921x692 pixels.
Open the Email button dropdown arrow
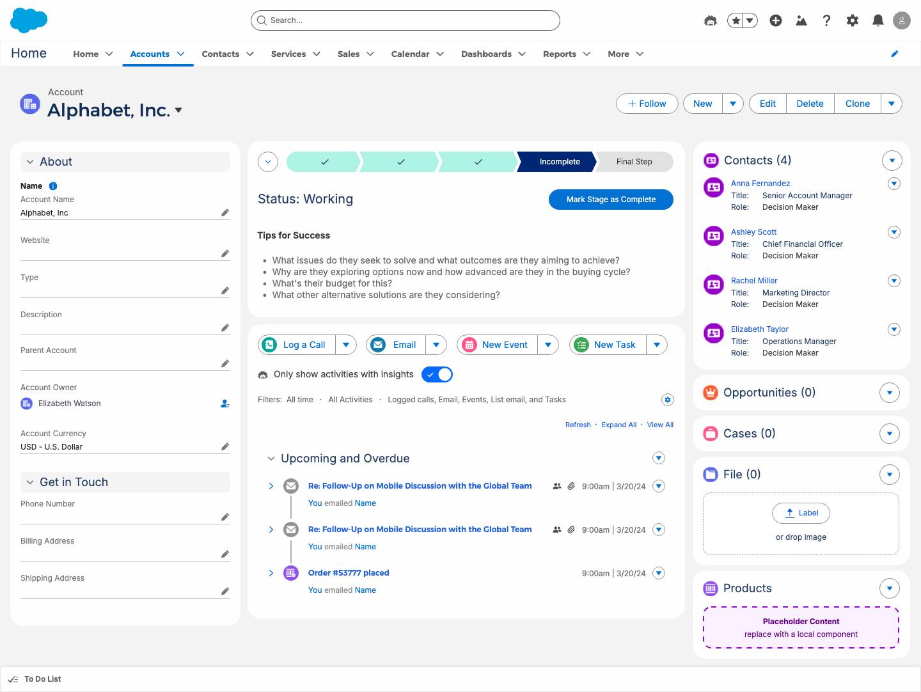point(436,345)
